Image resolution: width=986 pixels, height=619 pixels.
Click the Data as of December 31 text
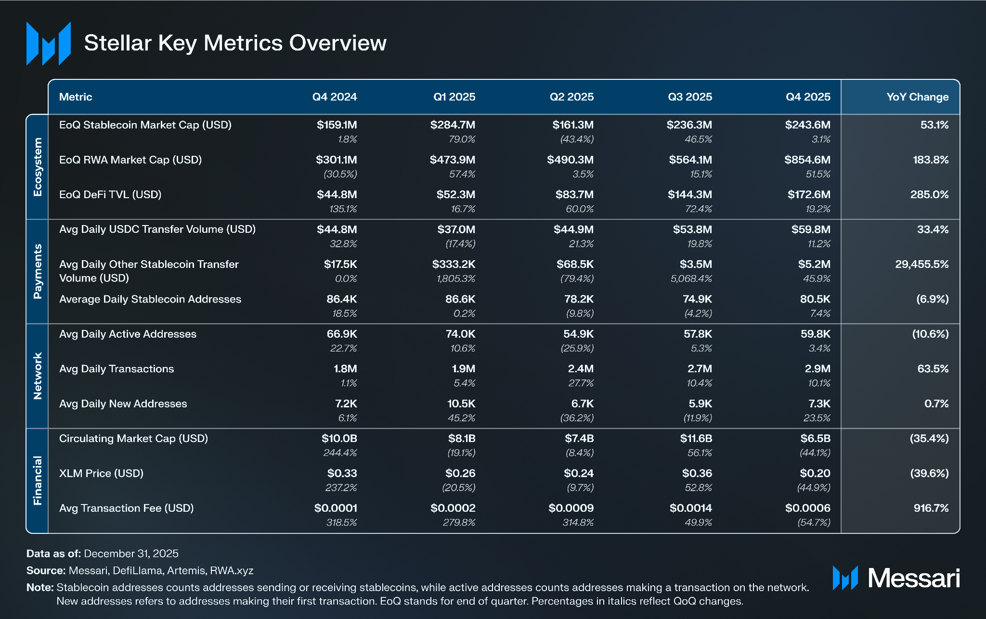[102, 554]
